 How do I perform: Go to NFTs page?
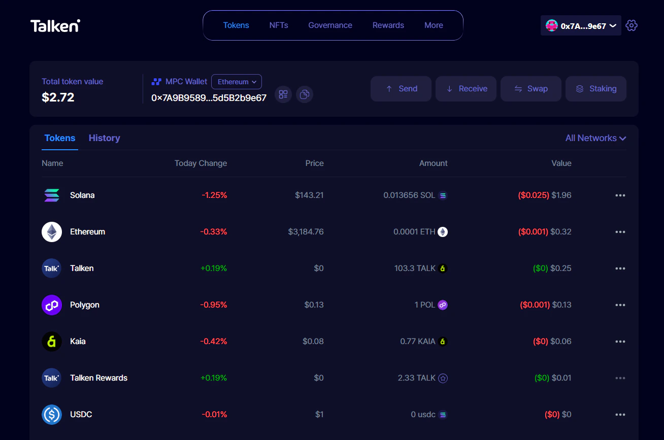(279, 25)
